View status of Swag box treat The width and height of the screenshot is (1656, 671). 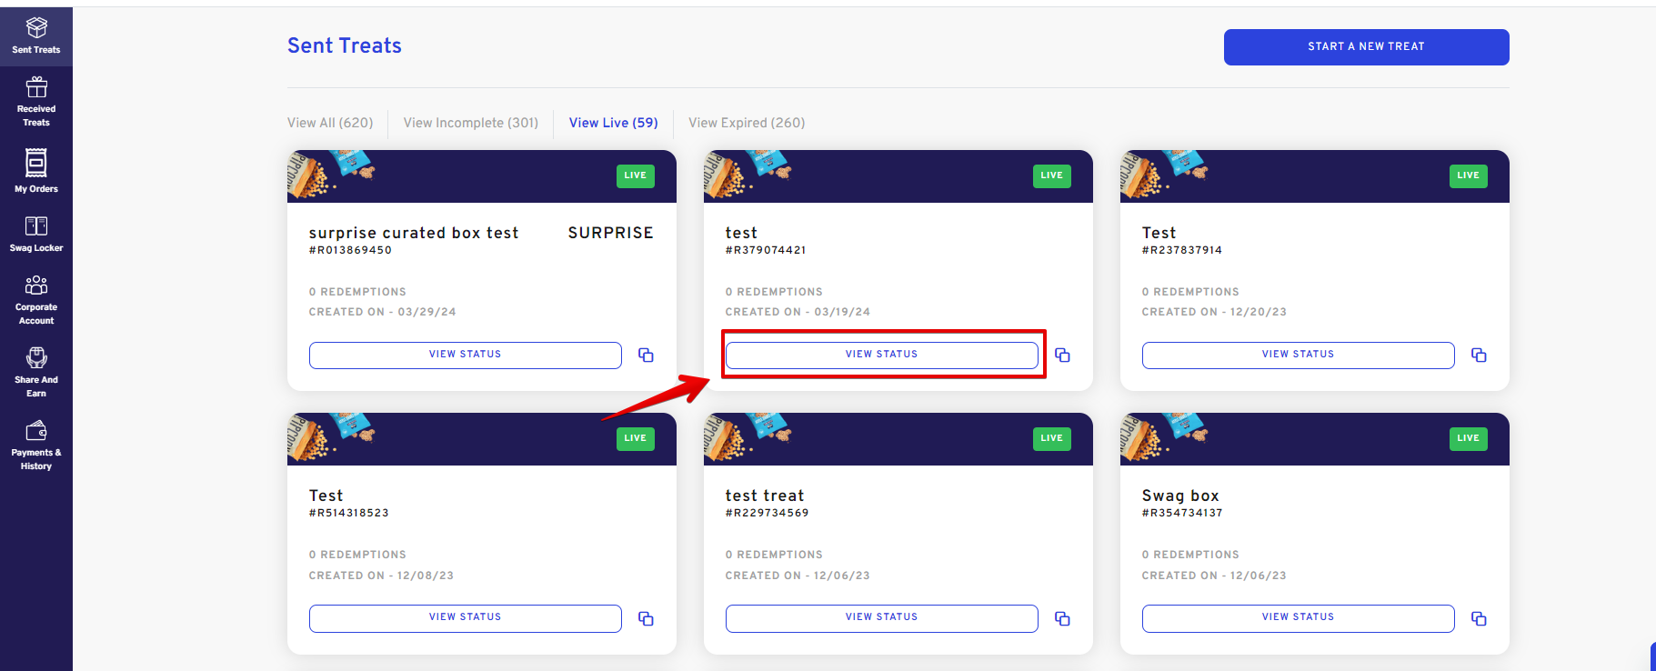pyautogui.click(x=1299, y=617)
